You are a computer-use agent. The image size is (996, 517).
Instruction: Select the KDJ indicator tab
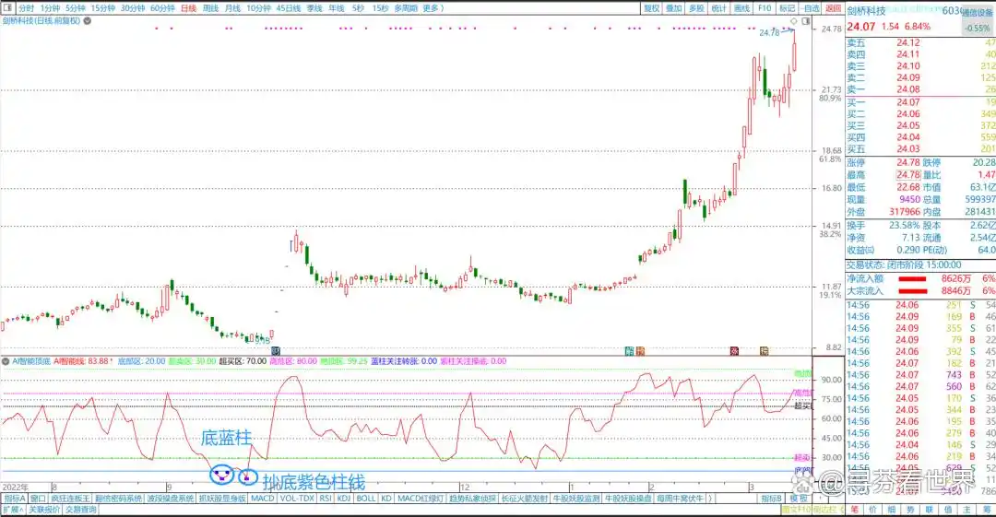pos(344,499)
